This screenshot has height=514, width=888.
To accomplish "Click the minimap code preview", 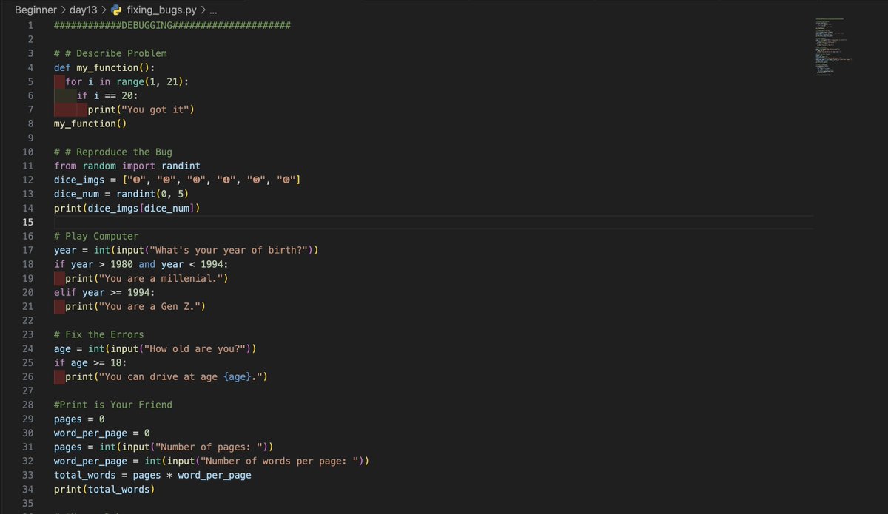I will pos(835,46).
